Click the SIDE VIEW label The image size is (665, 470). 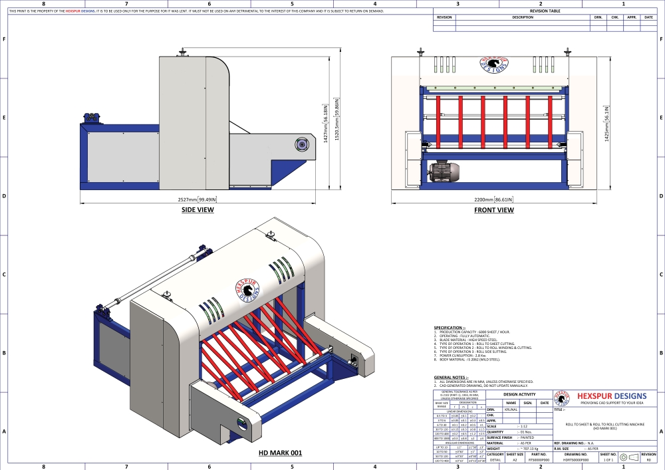(x=198, y=210)
